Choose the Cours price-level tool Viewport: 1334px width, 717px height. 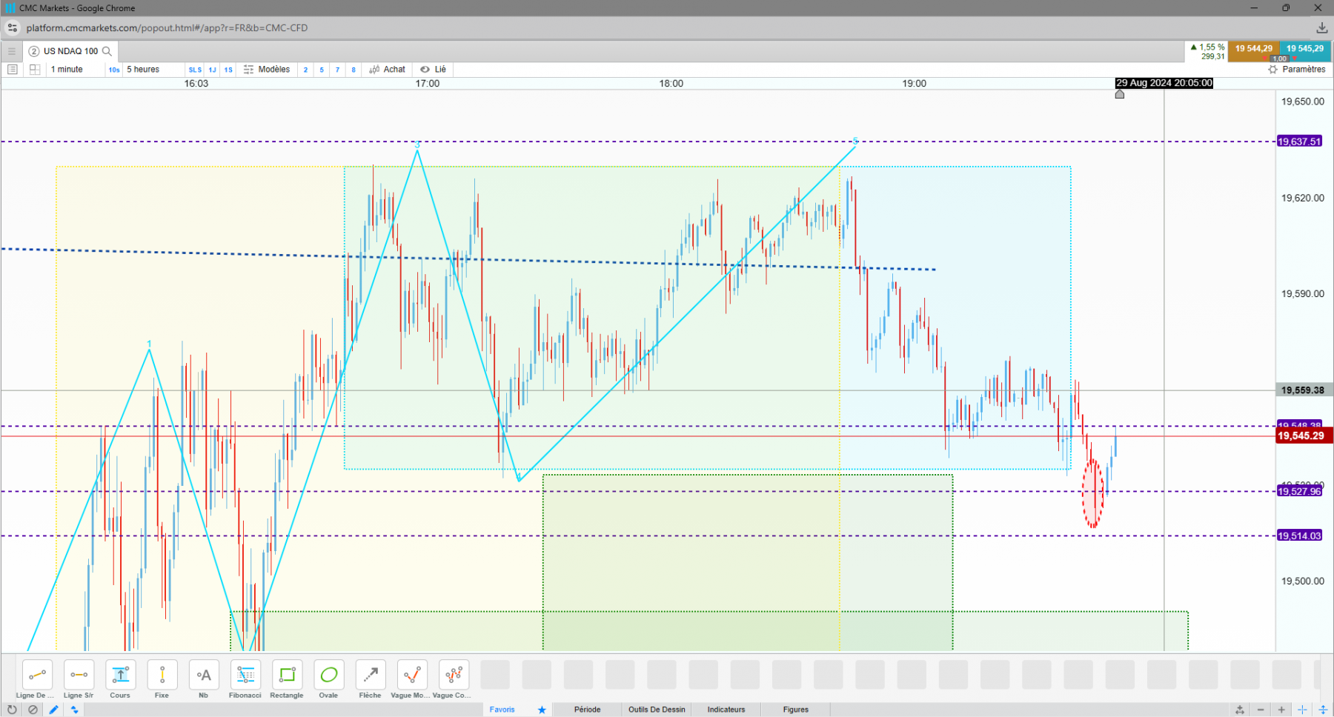click(x=120, y=679)
